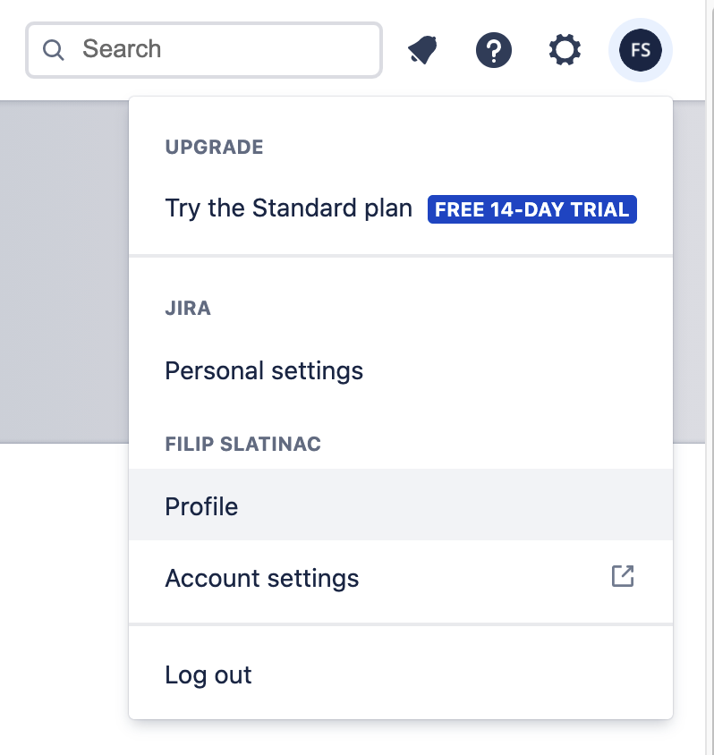Click empty header space left of the Search box
The height and width of the screenshot is (755, 714).
[13, 50]
